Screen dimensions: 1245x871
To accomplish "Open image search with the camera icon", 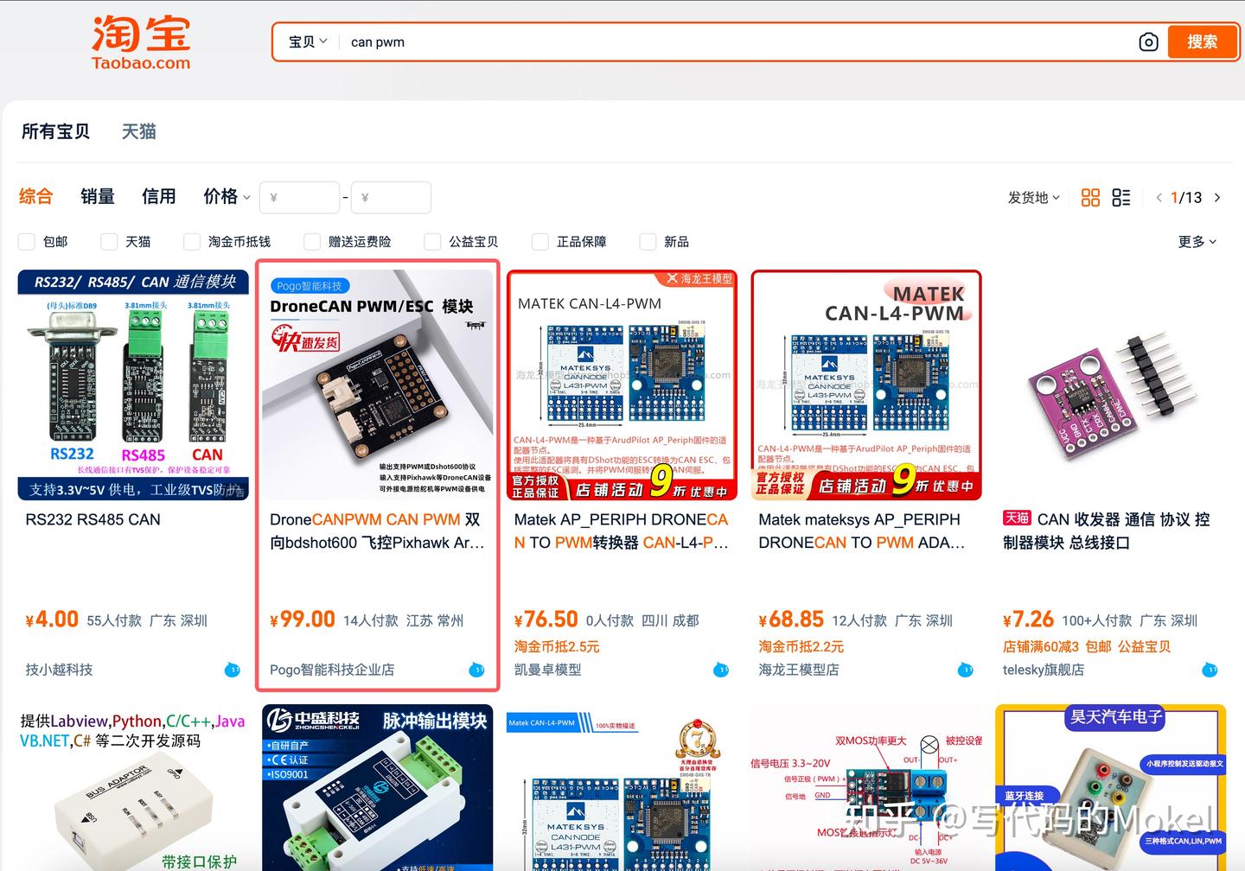I will (1148, 41).
